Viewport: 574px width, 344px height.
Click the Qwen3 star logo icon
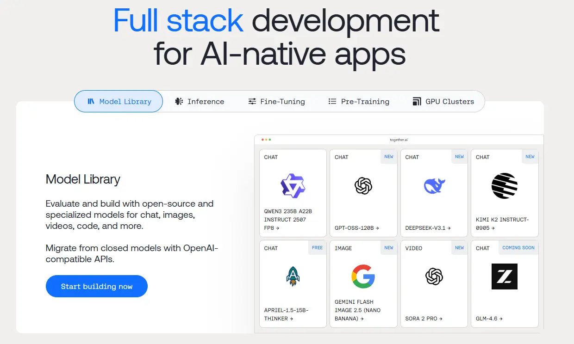[x=293, y=186]
